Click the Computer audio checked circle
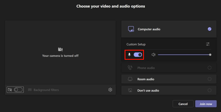 point(209,29)
